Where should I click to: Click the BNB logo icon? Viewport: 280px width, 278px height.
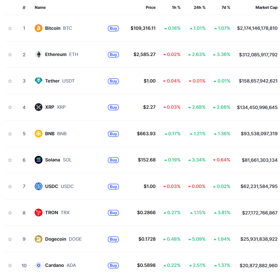[x=39, y=134]
